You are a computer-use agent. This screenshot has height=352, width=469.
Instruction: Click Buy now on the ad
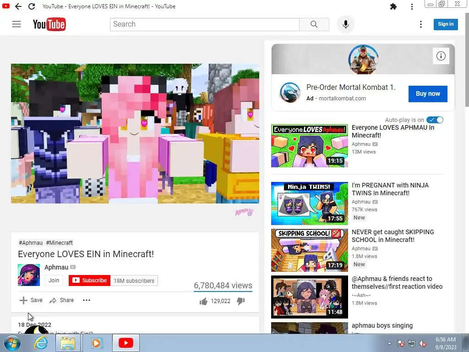[428, 93]
